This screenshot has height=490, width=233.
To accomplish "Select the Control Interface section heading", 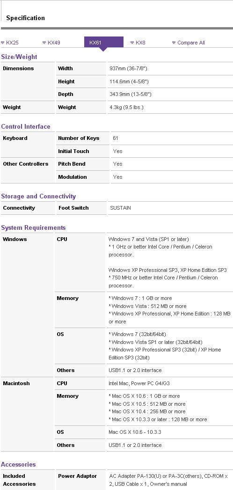I will [26, 126].
